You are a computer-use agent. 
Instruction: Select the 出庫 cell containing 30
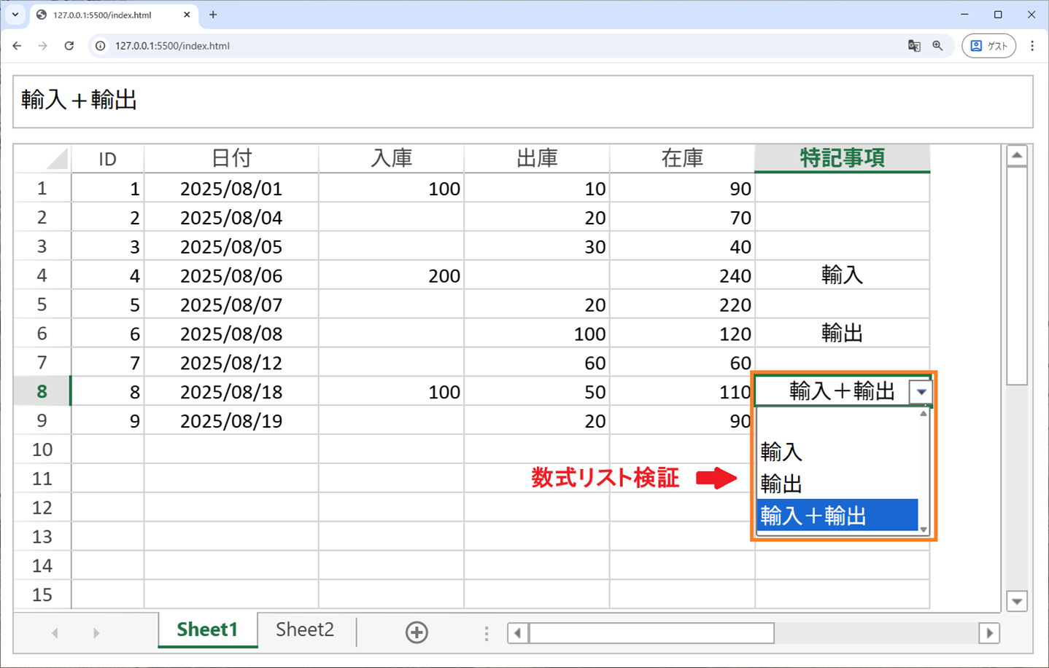pyautogui.click(x=537, y=246)
